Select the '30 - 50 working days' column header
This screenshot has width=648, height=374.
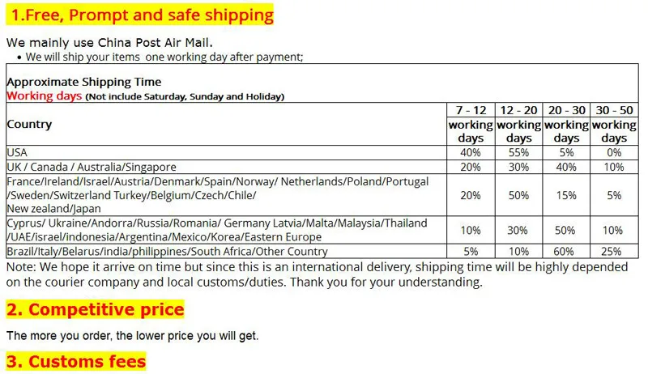coord(614,124)
